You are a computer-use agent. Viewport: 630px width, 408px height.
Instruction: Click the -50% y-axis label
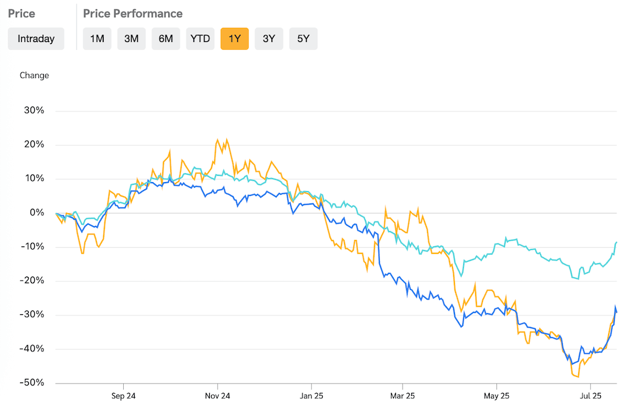[33, 383]
